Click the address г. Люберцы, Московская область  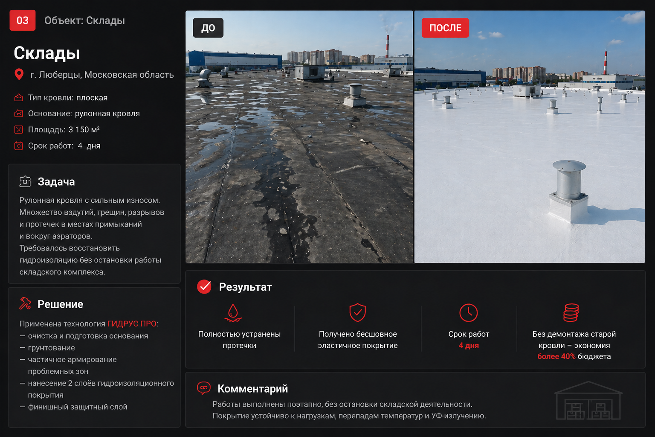point(102,75)
